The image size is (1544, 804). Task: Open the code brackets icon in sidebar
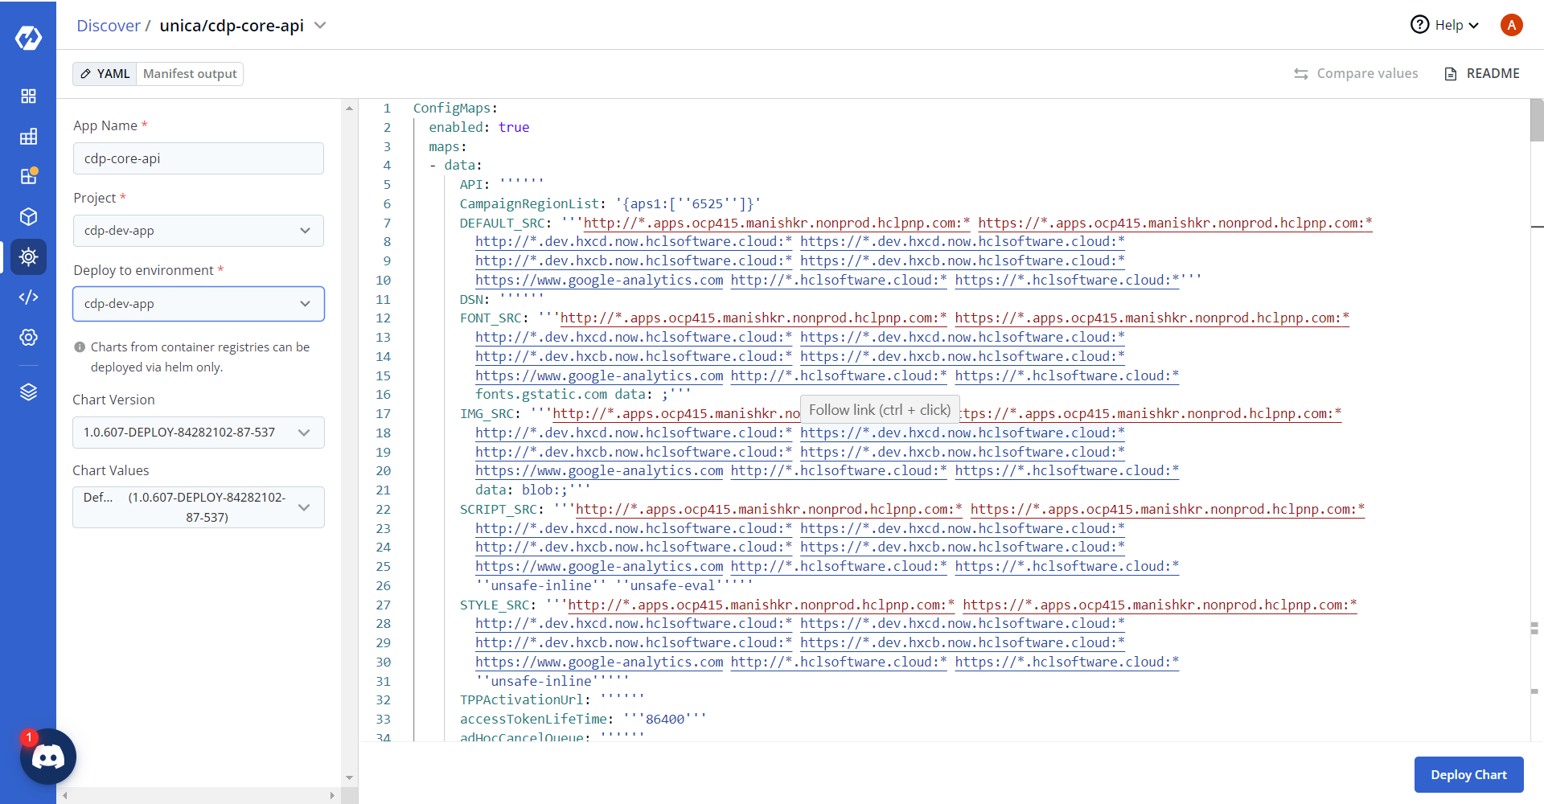pos(28,297)
